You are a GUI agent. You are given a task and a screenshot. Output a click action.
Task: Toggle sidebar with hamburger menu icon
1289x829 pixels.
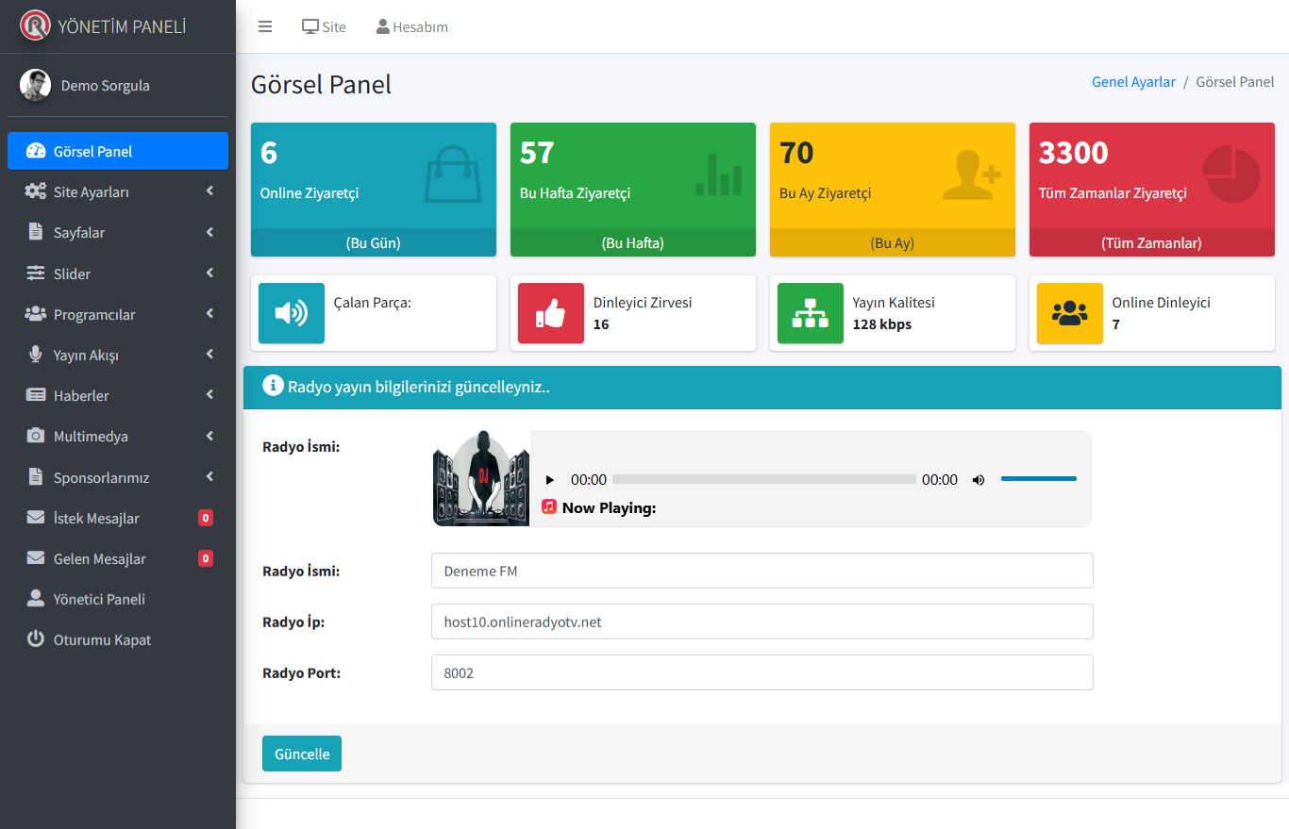(265, 26)
